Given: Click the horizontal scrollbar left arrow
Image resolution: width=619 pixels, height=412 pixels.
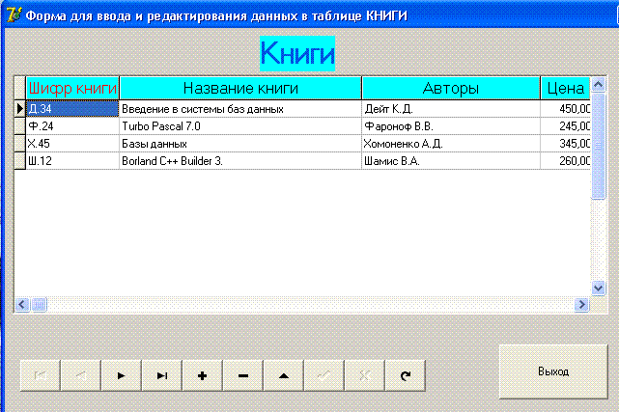Looking at the screenshot, I should click(22, 304).
